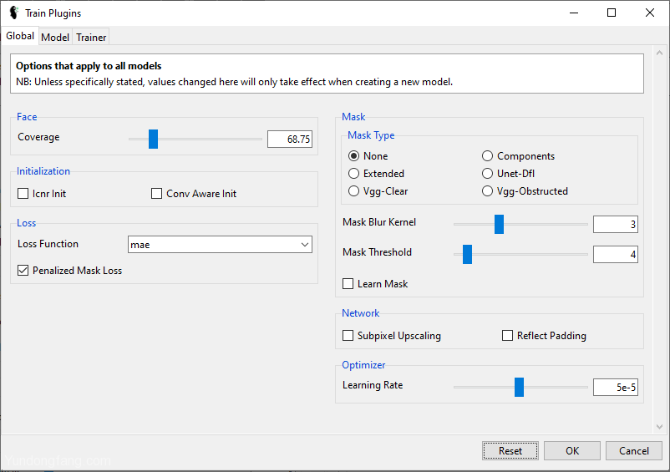Select the Global tab
Image resolution: width=670 pixels, height=472 pixels.
pyautogui.click(x=20, y=36)
